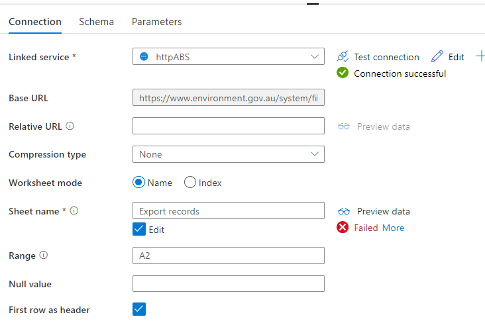Click into the Relative URL input field
Viewport: 485px width, 325px height.
229,126
